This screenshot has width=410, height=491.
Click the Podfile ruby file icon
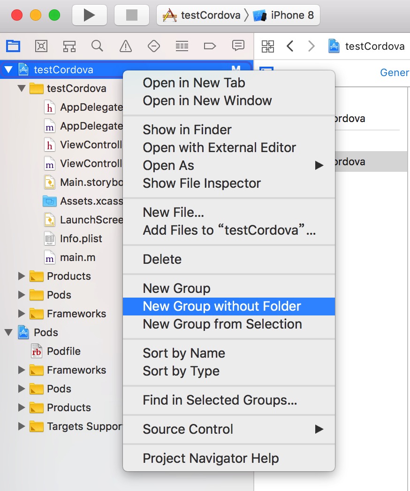coord(36,351)
